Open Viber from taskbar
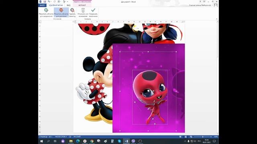Viewport: 257px width, 144px height. 133,141
